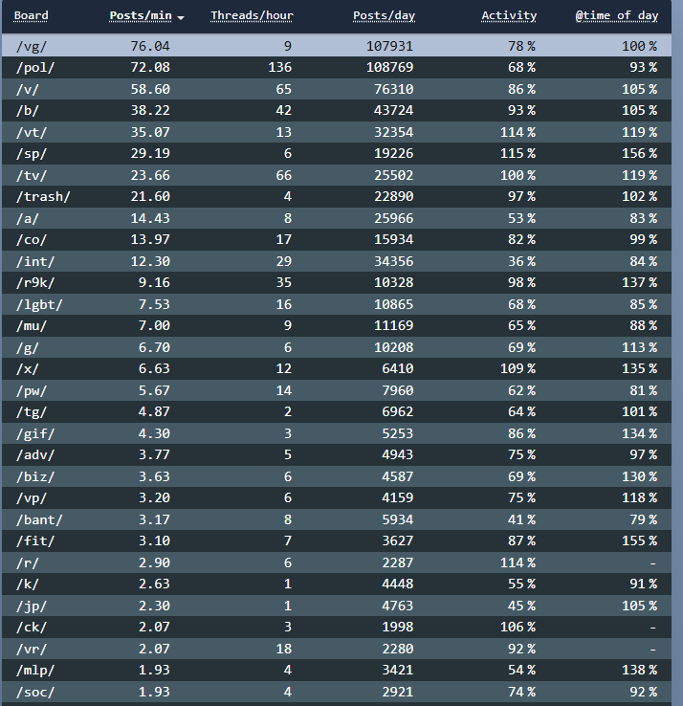Click the Posts/min sort descending arrow
This screenshot has height=706, width=683.
[181, 17]
